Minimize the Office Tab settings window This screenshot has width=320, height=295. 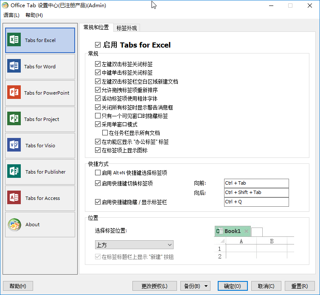[x=271, y=6]
